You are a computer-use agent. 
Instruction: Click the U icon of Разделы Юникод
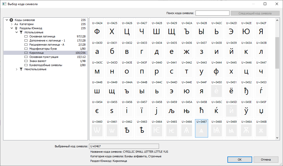click(x=16, y=28)
